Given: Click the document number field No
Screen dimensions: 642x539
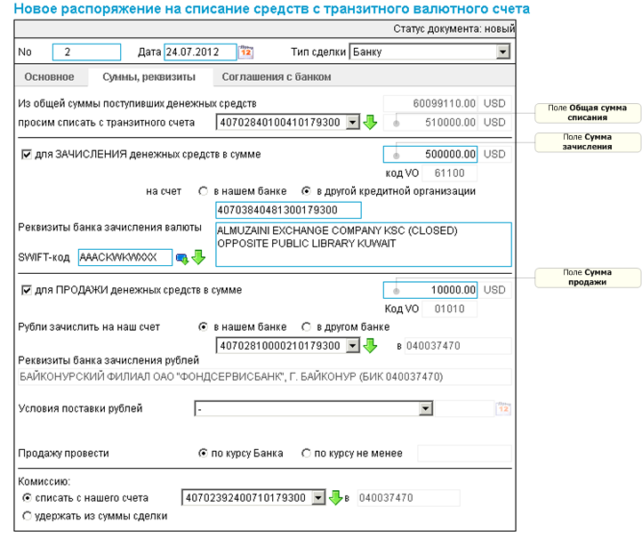Looking at the screenshot, I should [86, 52].
